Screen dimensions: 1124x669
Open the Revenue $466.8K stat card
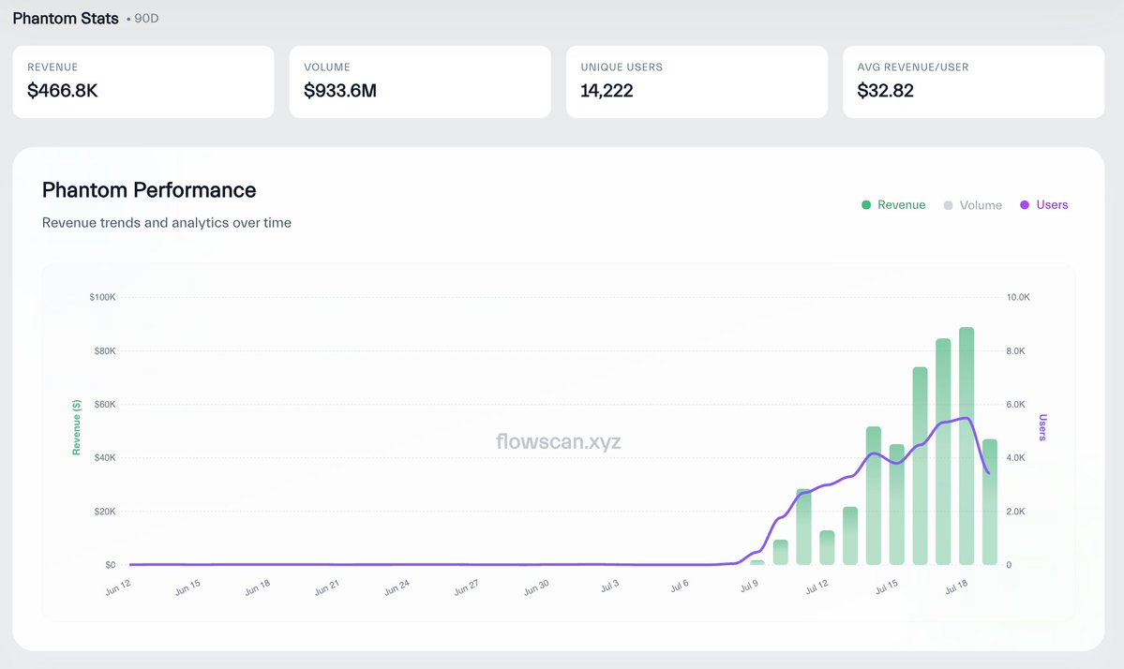coord(143,82)
